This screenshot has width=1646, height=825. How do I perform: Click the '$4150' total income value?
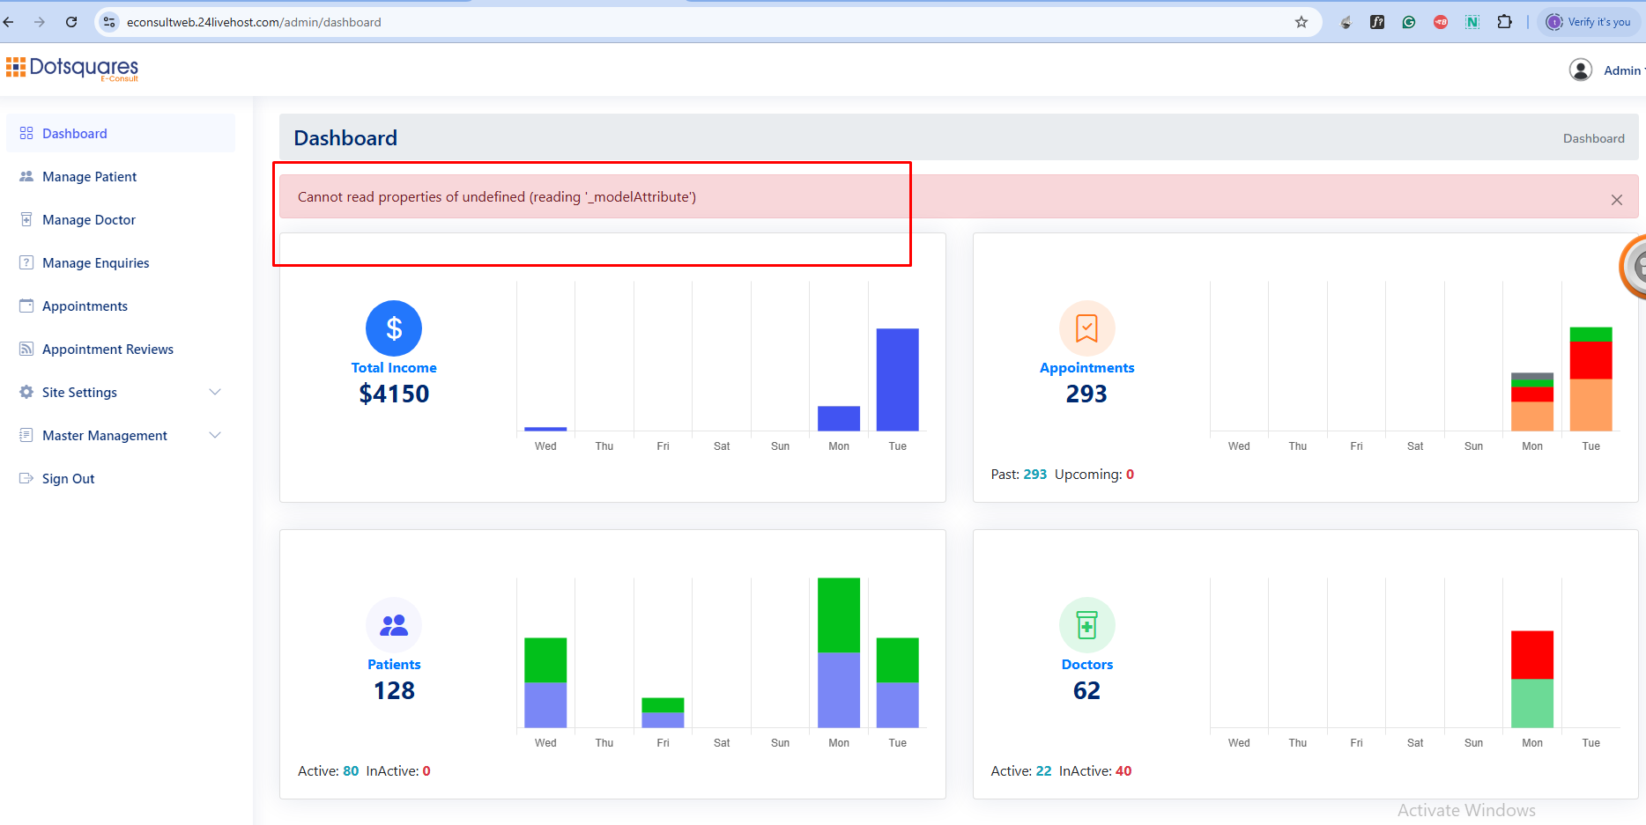pos(394,394)
